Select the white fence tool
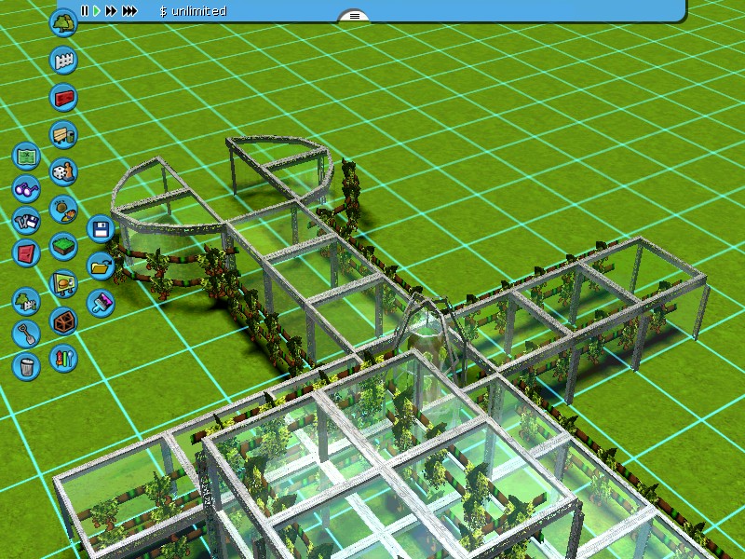Screen dimensions: 745x559 click(62, 61)
